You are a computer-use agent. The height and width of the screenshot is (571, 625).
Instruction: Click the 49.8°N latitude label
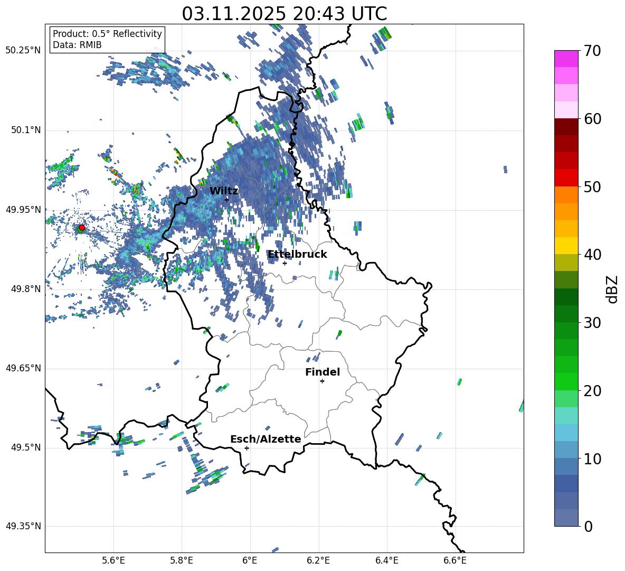[26, 289]
